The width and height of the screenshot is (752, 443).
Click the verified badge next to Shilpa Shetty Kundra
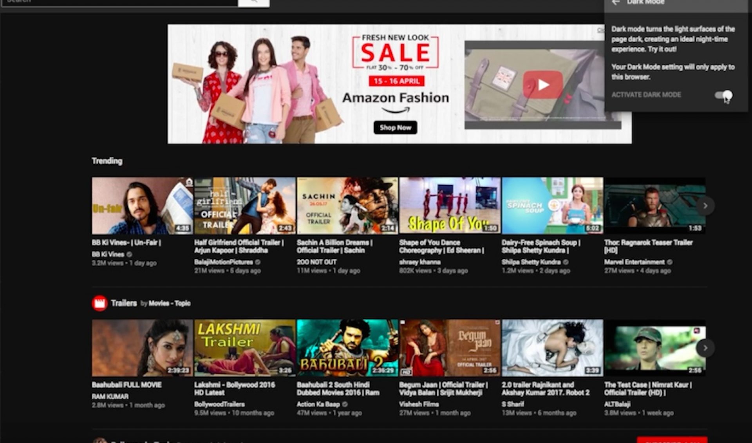(566, 263)
